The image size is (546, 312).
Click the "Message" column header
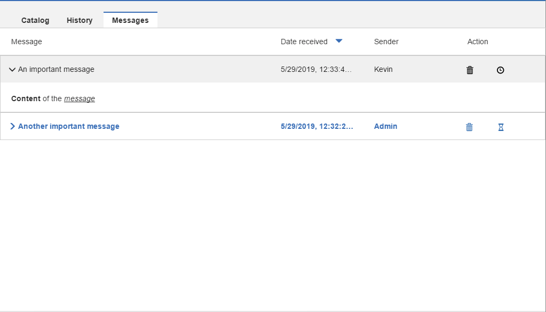[x=26, y=41]
